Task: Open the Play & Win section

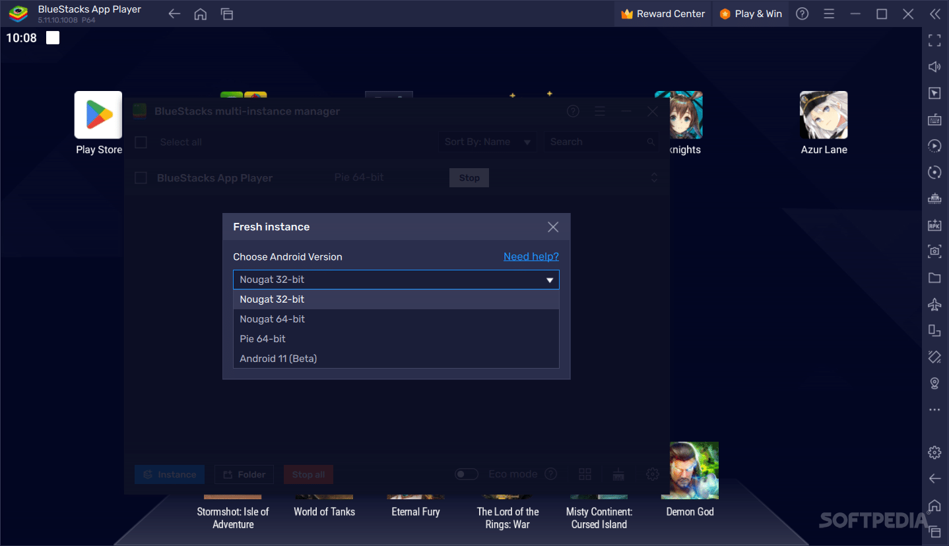Action: (751, 14)
